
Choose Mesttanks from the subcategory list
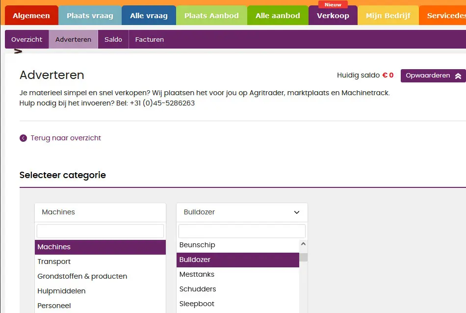coord(197,274)
